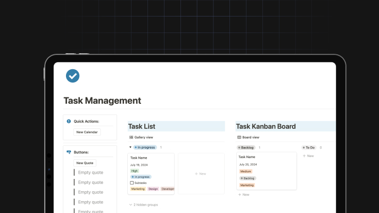Click the Board view icon

[239, 137]
